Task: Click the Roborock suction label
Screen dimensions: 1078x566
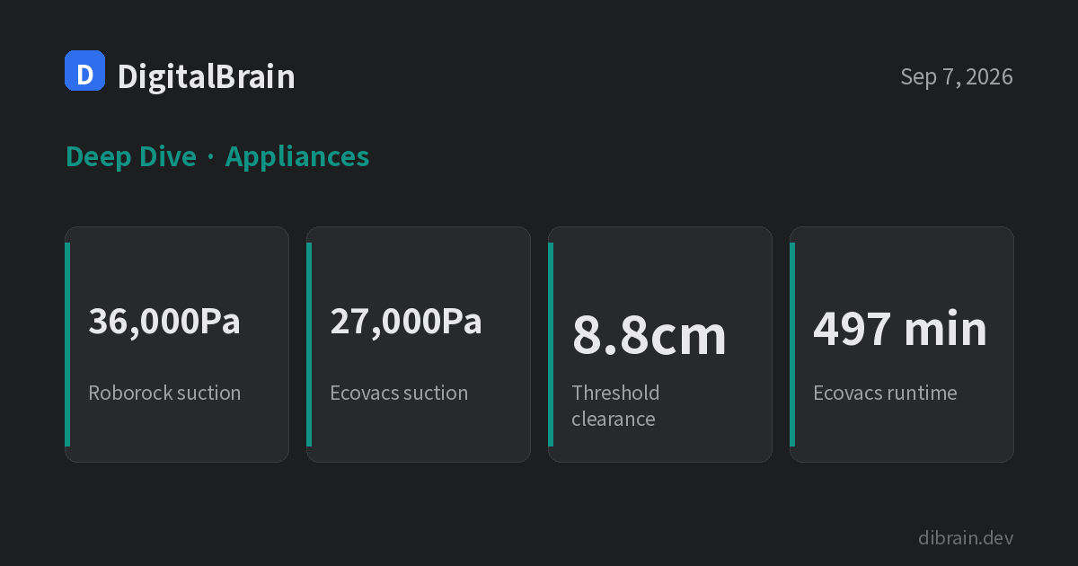Action: (164, 393)
